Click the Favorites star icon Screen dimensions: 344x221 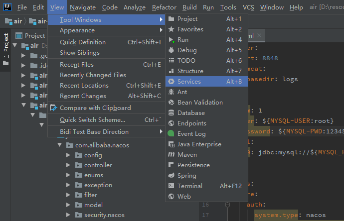[172, 29]
